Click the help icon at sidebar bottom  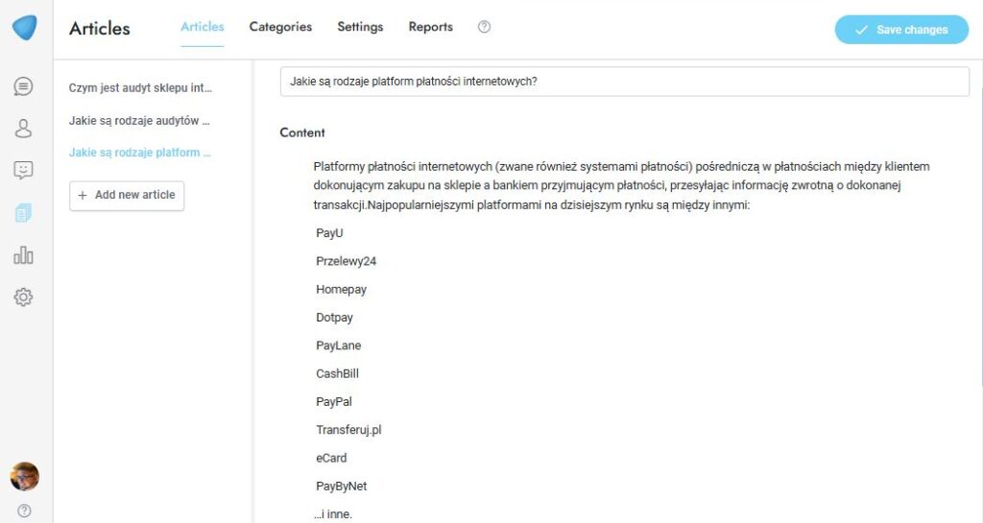24,511
